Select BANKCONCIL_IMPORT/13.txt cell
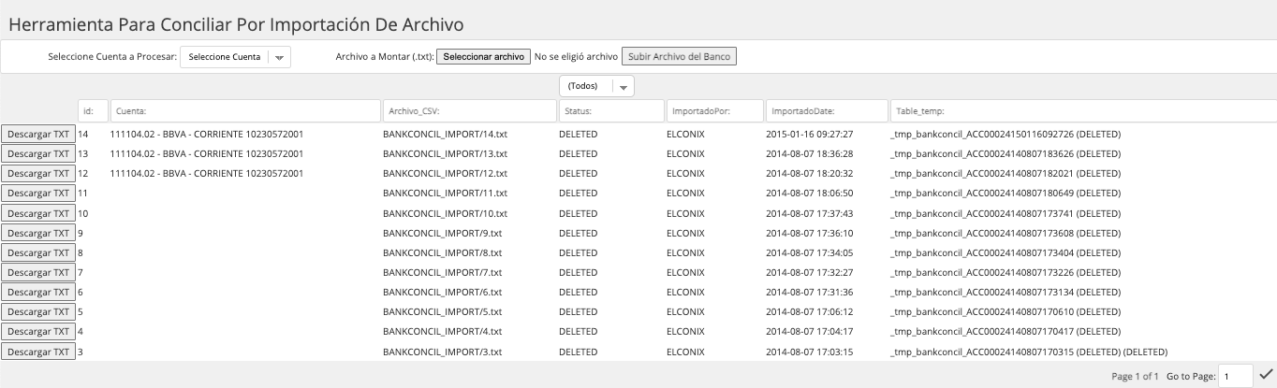 click(445, 154)
